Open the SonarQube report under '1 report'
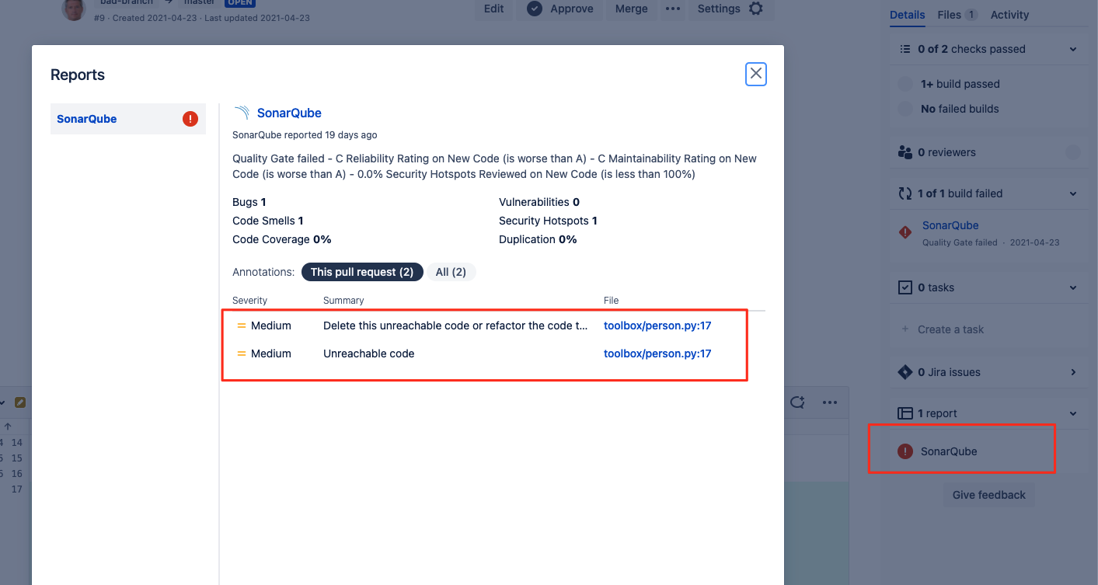The width and height of the screenshot is (1098, 585). pyautogui.click(x=949, y=451)
